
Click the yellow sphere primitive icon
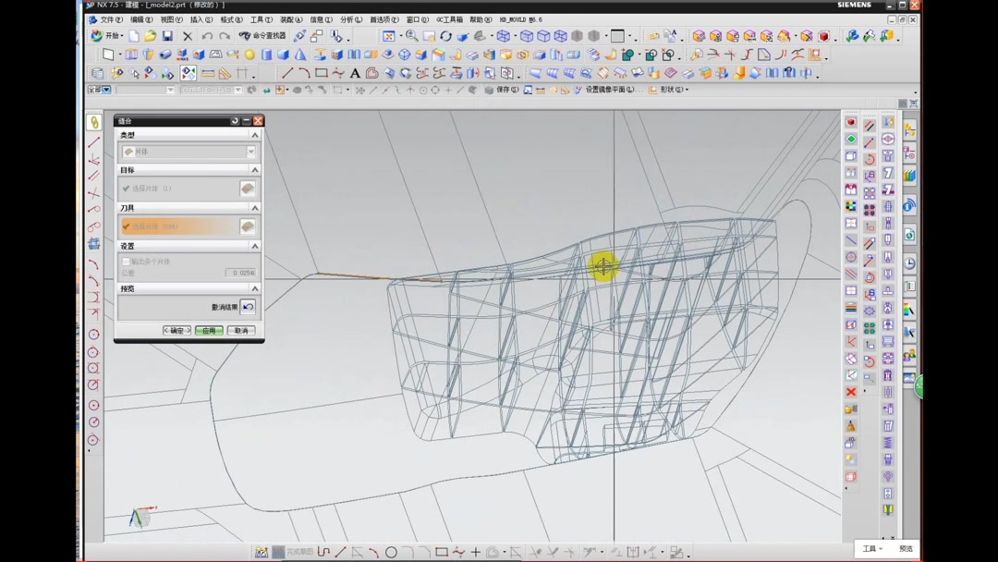point(249,55)
